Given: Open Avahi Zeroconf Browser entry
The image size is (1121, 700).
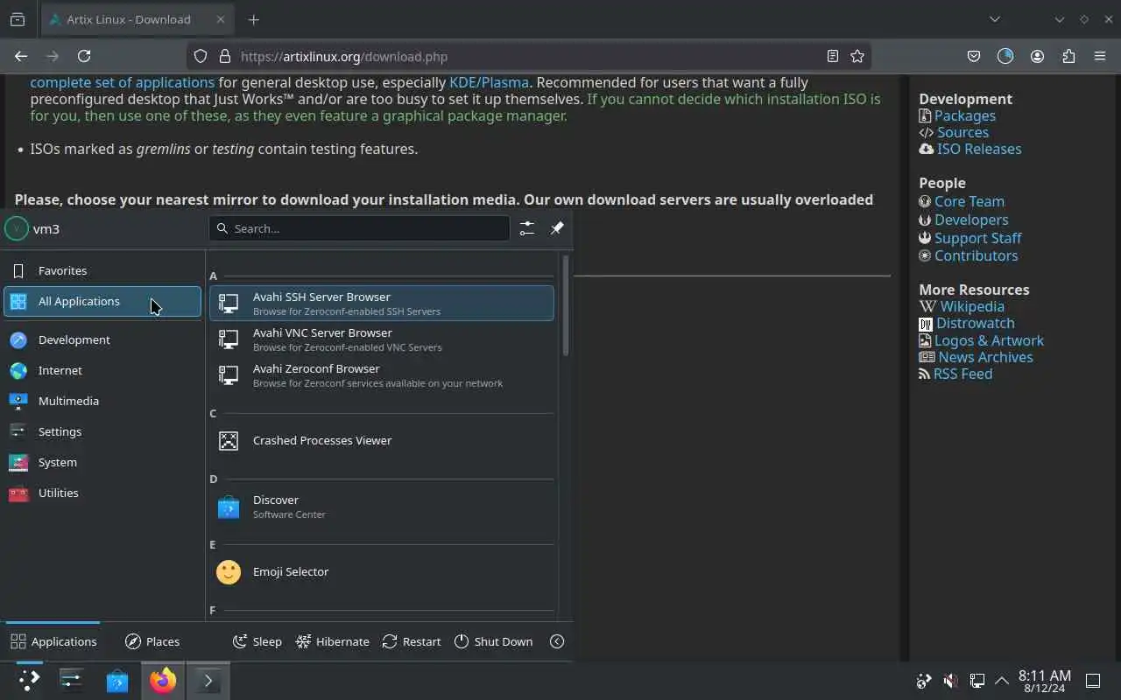Looking at the screenshot, I should click(381, 374).
